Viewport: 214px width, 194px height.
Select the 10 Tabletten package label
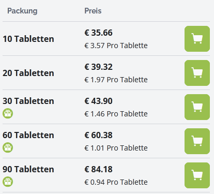pyautogui.click(x=28, y=39)
